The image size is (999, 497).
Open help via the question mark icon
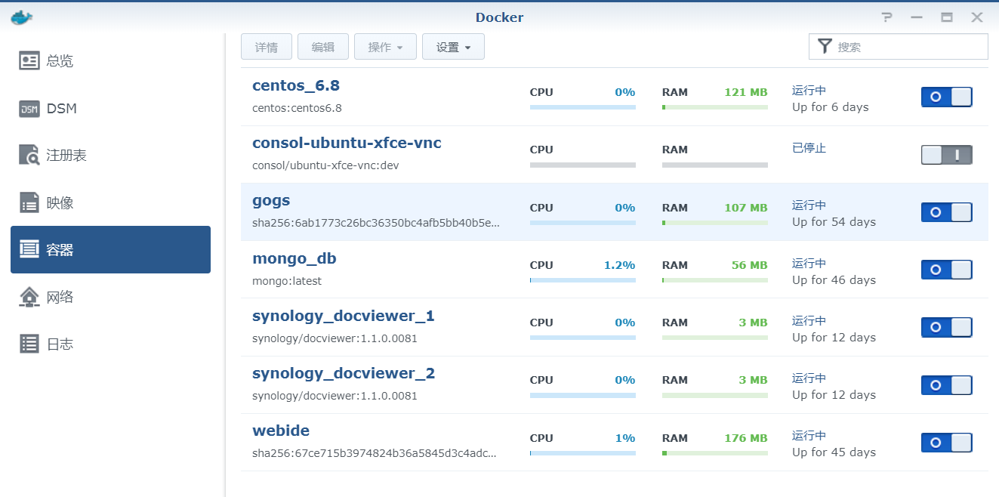pos(887,17)
